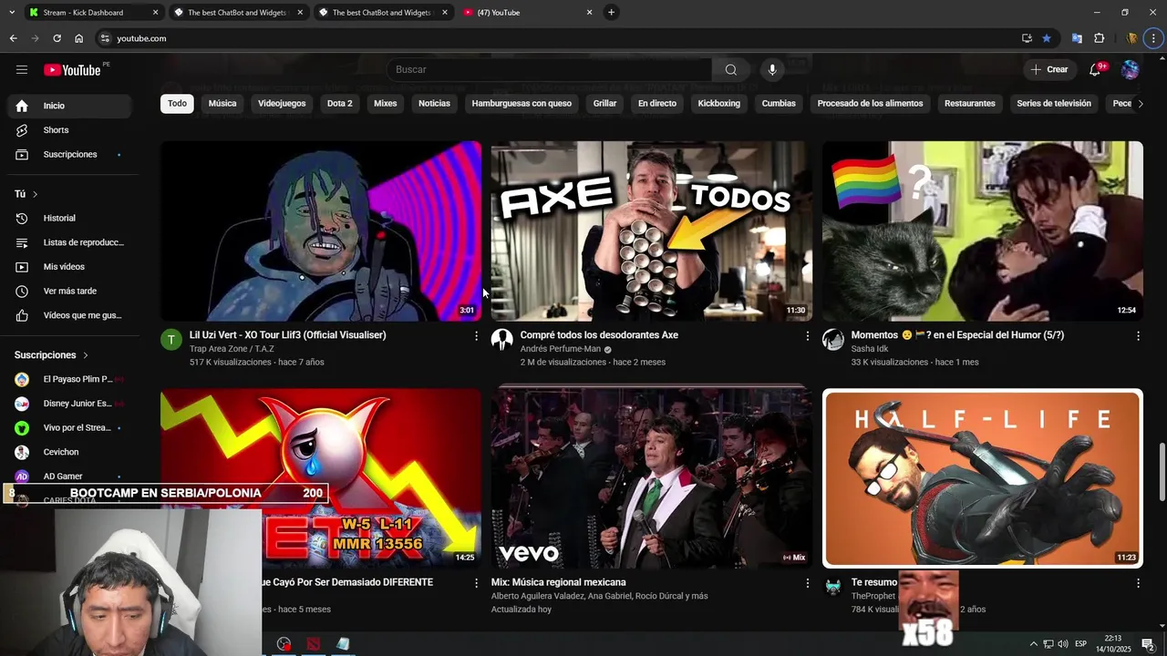Open Listas de reproducción in sidebar
The width and height of the screenshot is (1167, 656).
point(69,242)
